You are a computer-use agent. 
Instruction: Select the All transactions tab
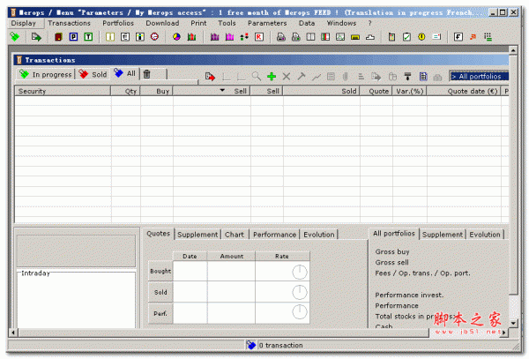point(125,73)
